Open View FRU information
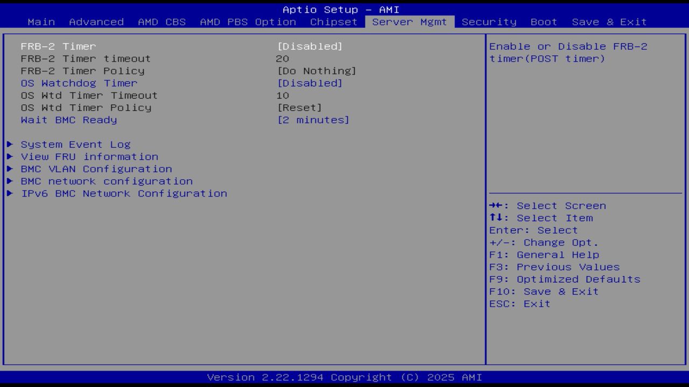689x387 pixels. coord(89,156)
